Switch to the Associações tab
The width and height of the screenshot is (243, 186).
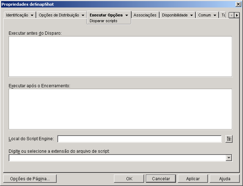[145, 15]
